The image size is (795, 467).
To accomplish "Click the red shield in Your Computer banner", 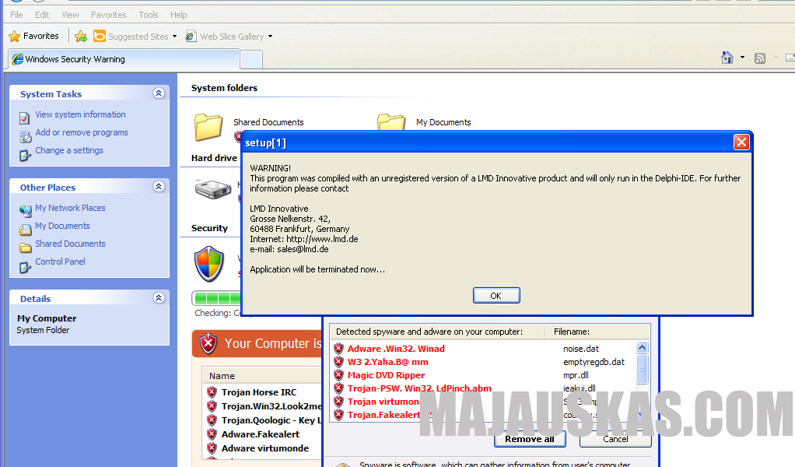I will (208, 344).
